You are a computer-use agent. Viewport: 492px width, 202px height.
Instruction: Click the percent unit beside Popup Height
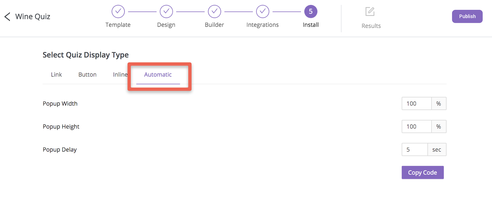tap(439, 127)
